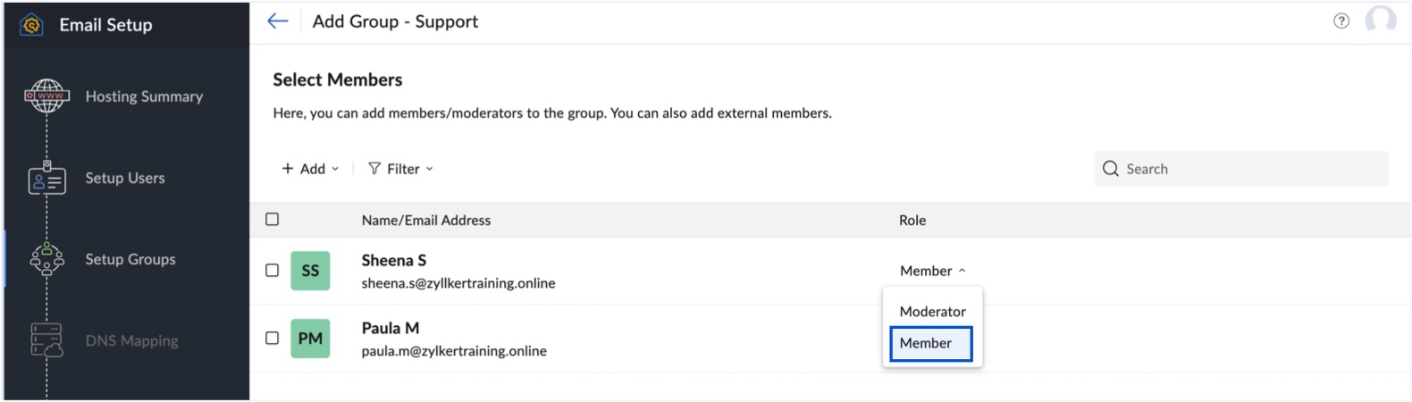Check the box for Paula M
The height and width of the screenshot is (402, 1412).
[273, 339]
